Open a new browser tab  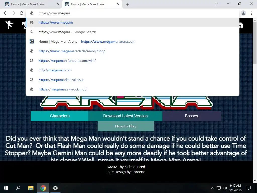pyautogui.click(x=128, y=4)
